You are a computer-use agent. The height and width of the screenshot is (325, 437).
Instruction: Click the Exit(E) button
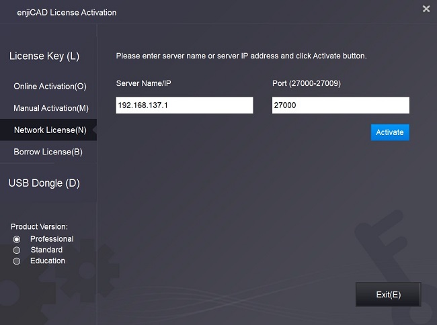click(388, 294)
